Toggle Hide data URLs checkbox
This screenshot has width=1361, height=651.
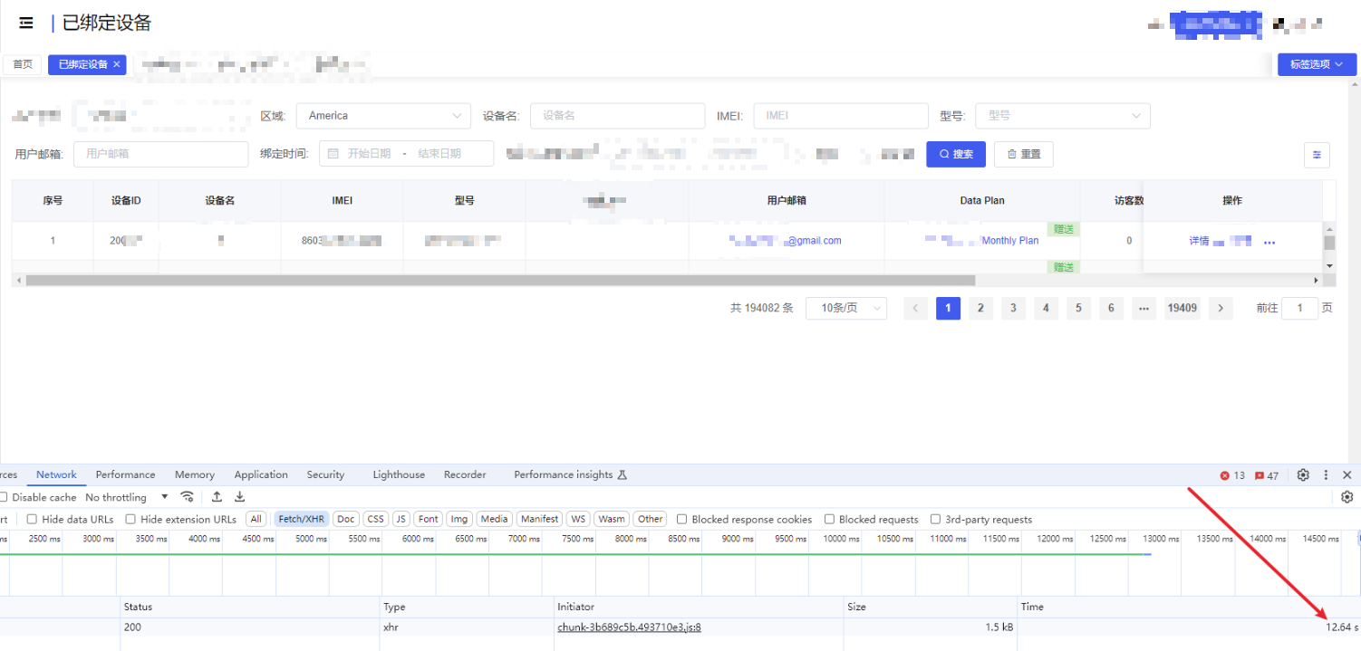(x=32, y=520)
